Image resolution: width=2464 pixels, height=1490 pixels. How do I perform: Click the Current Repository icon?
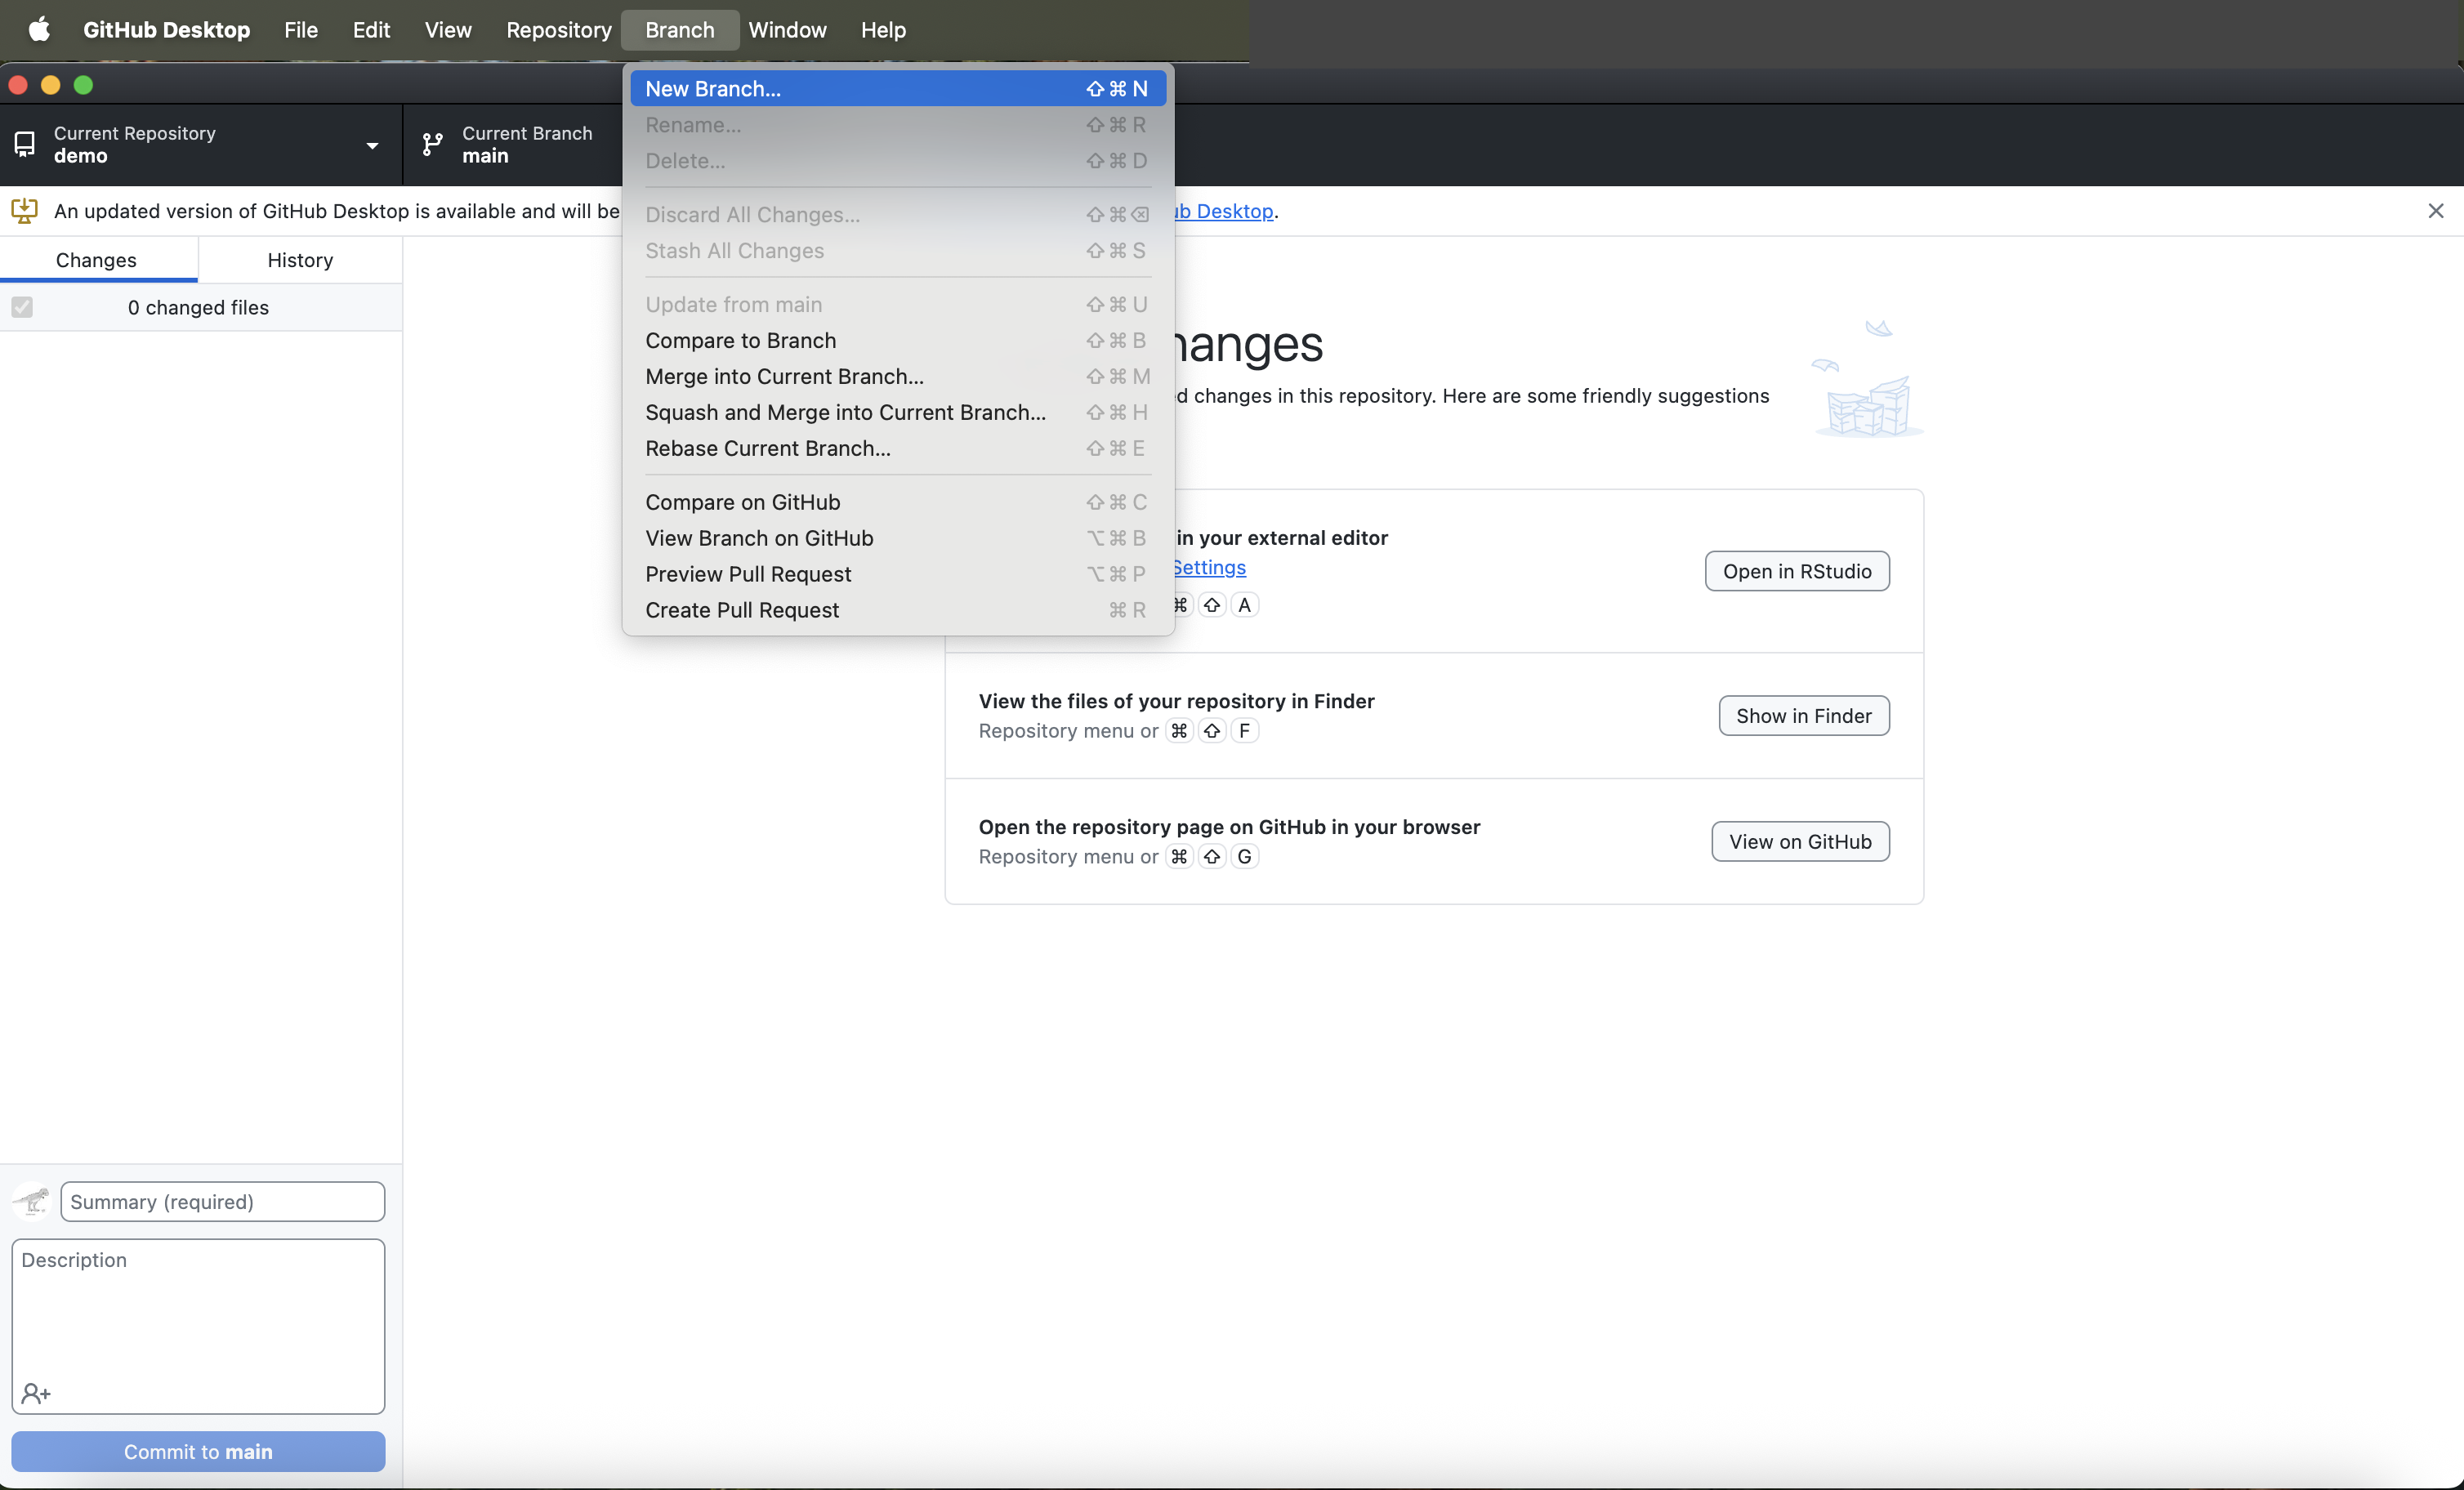(25, 145)
